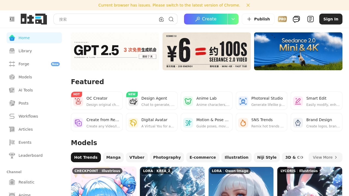This screenshot has width=349, height=196.
Task: Select the Illustration tab
Action: (x=236, y=157)
